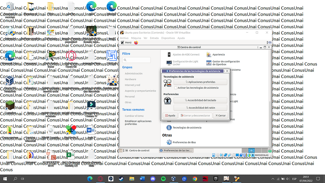Click Cambiar el tema task
This screenshot has width=325, height=183.
point(134,116)
